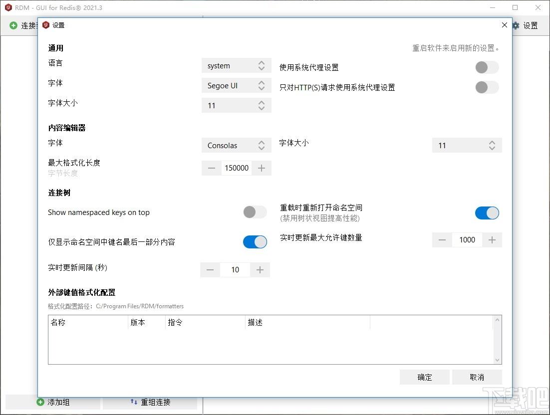Click the 最大格式化长度 label
The width and height of the screenshot is (550, 415).
[x=74, y=163]
